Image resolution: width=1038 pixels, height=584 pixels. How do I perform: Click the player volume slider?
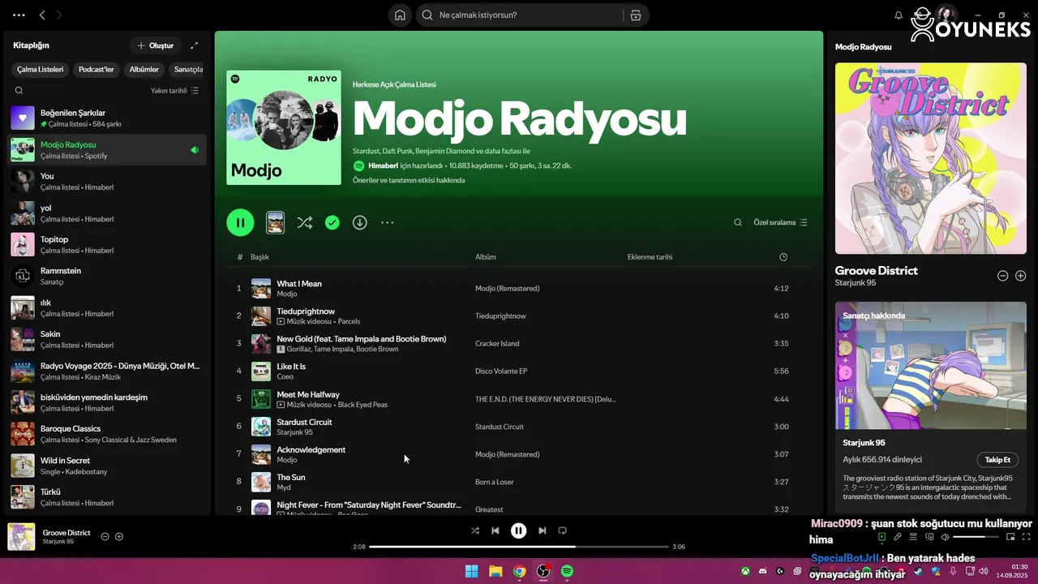tap(976, 537)
